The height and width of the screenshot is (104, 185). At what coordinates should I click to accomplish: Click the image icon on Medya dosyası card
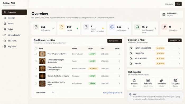coord(112,27)
